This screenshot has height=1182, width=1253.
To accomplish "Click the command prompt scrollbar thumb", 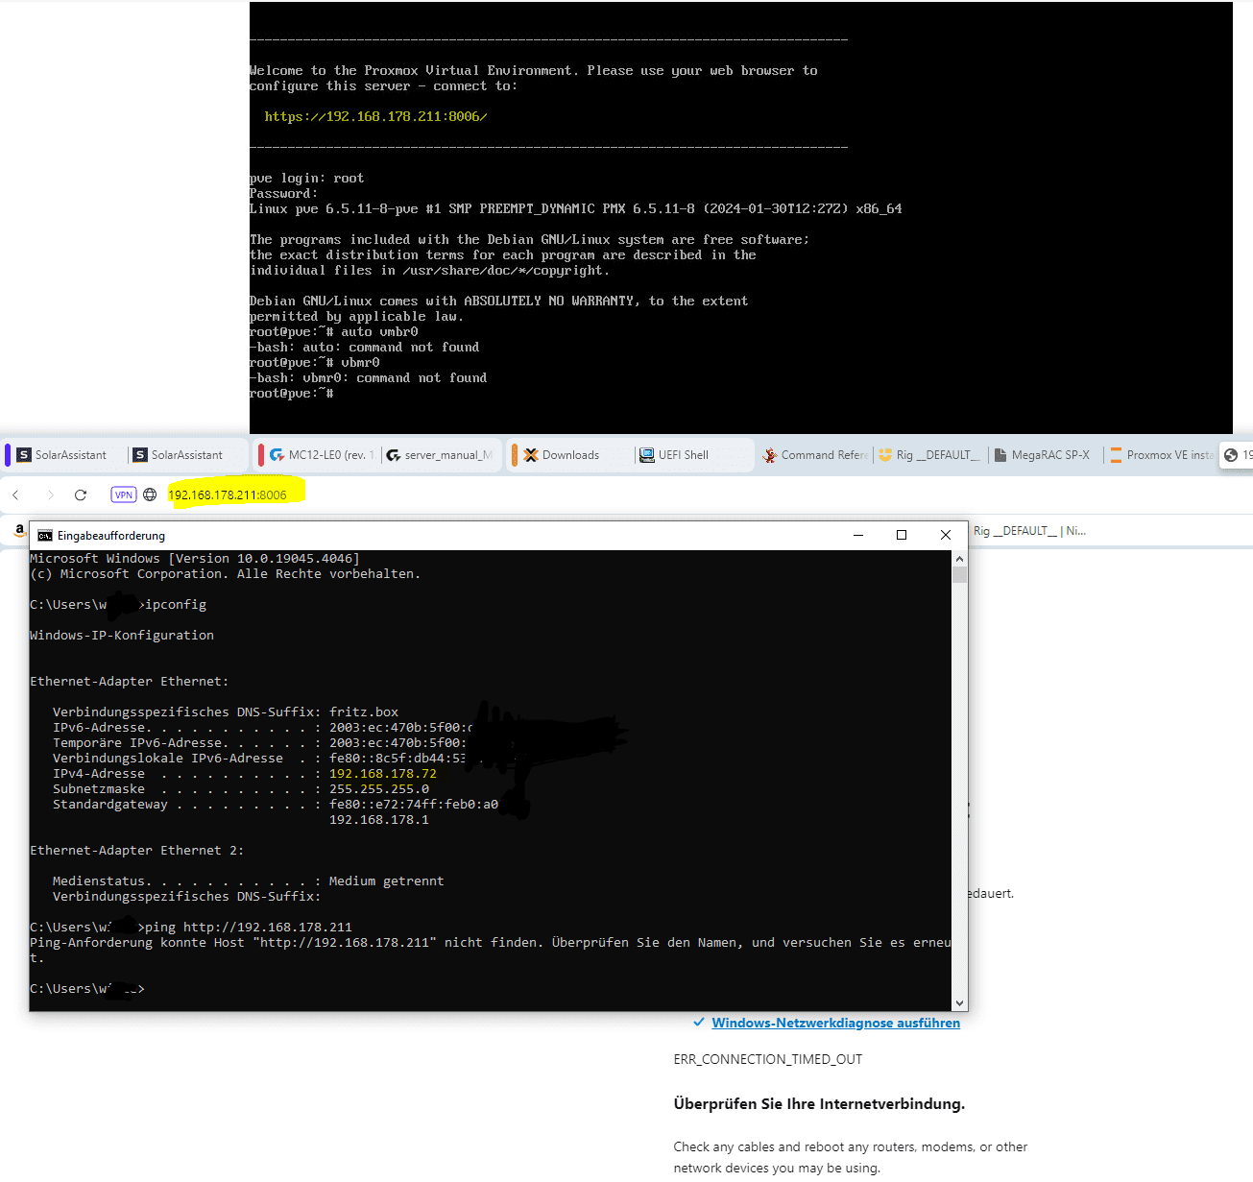I will coord(960,574).
